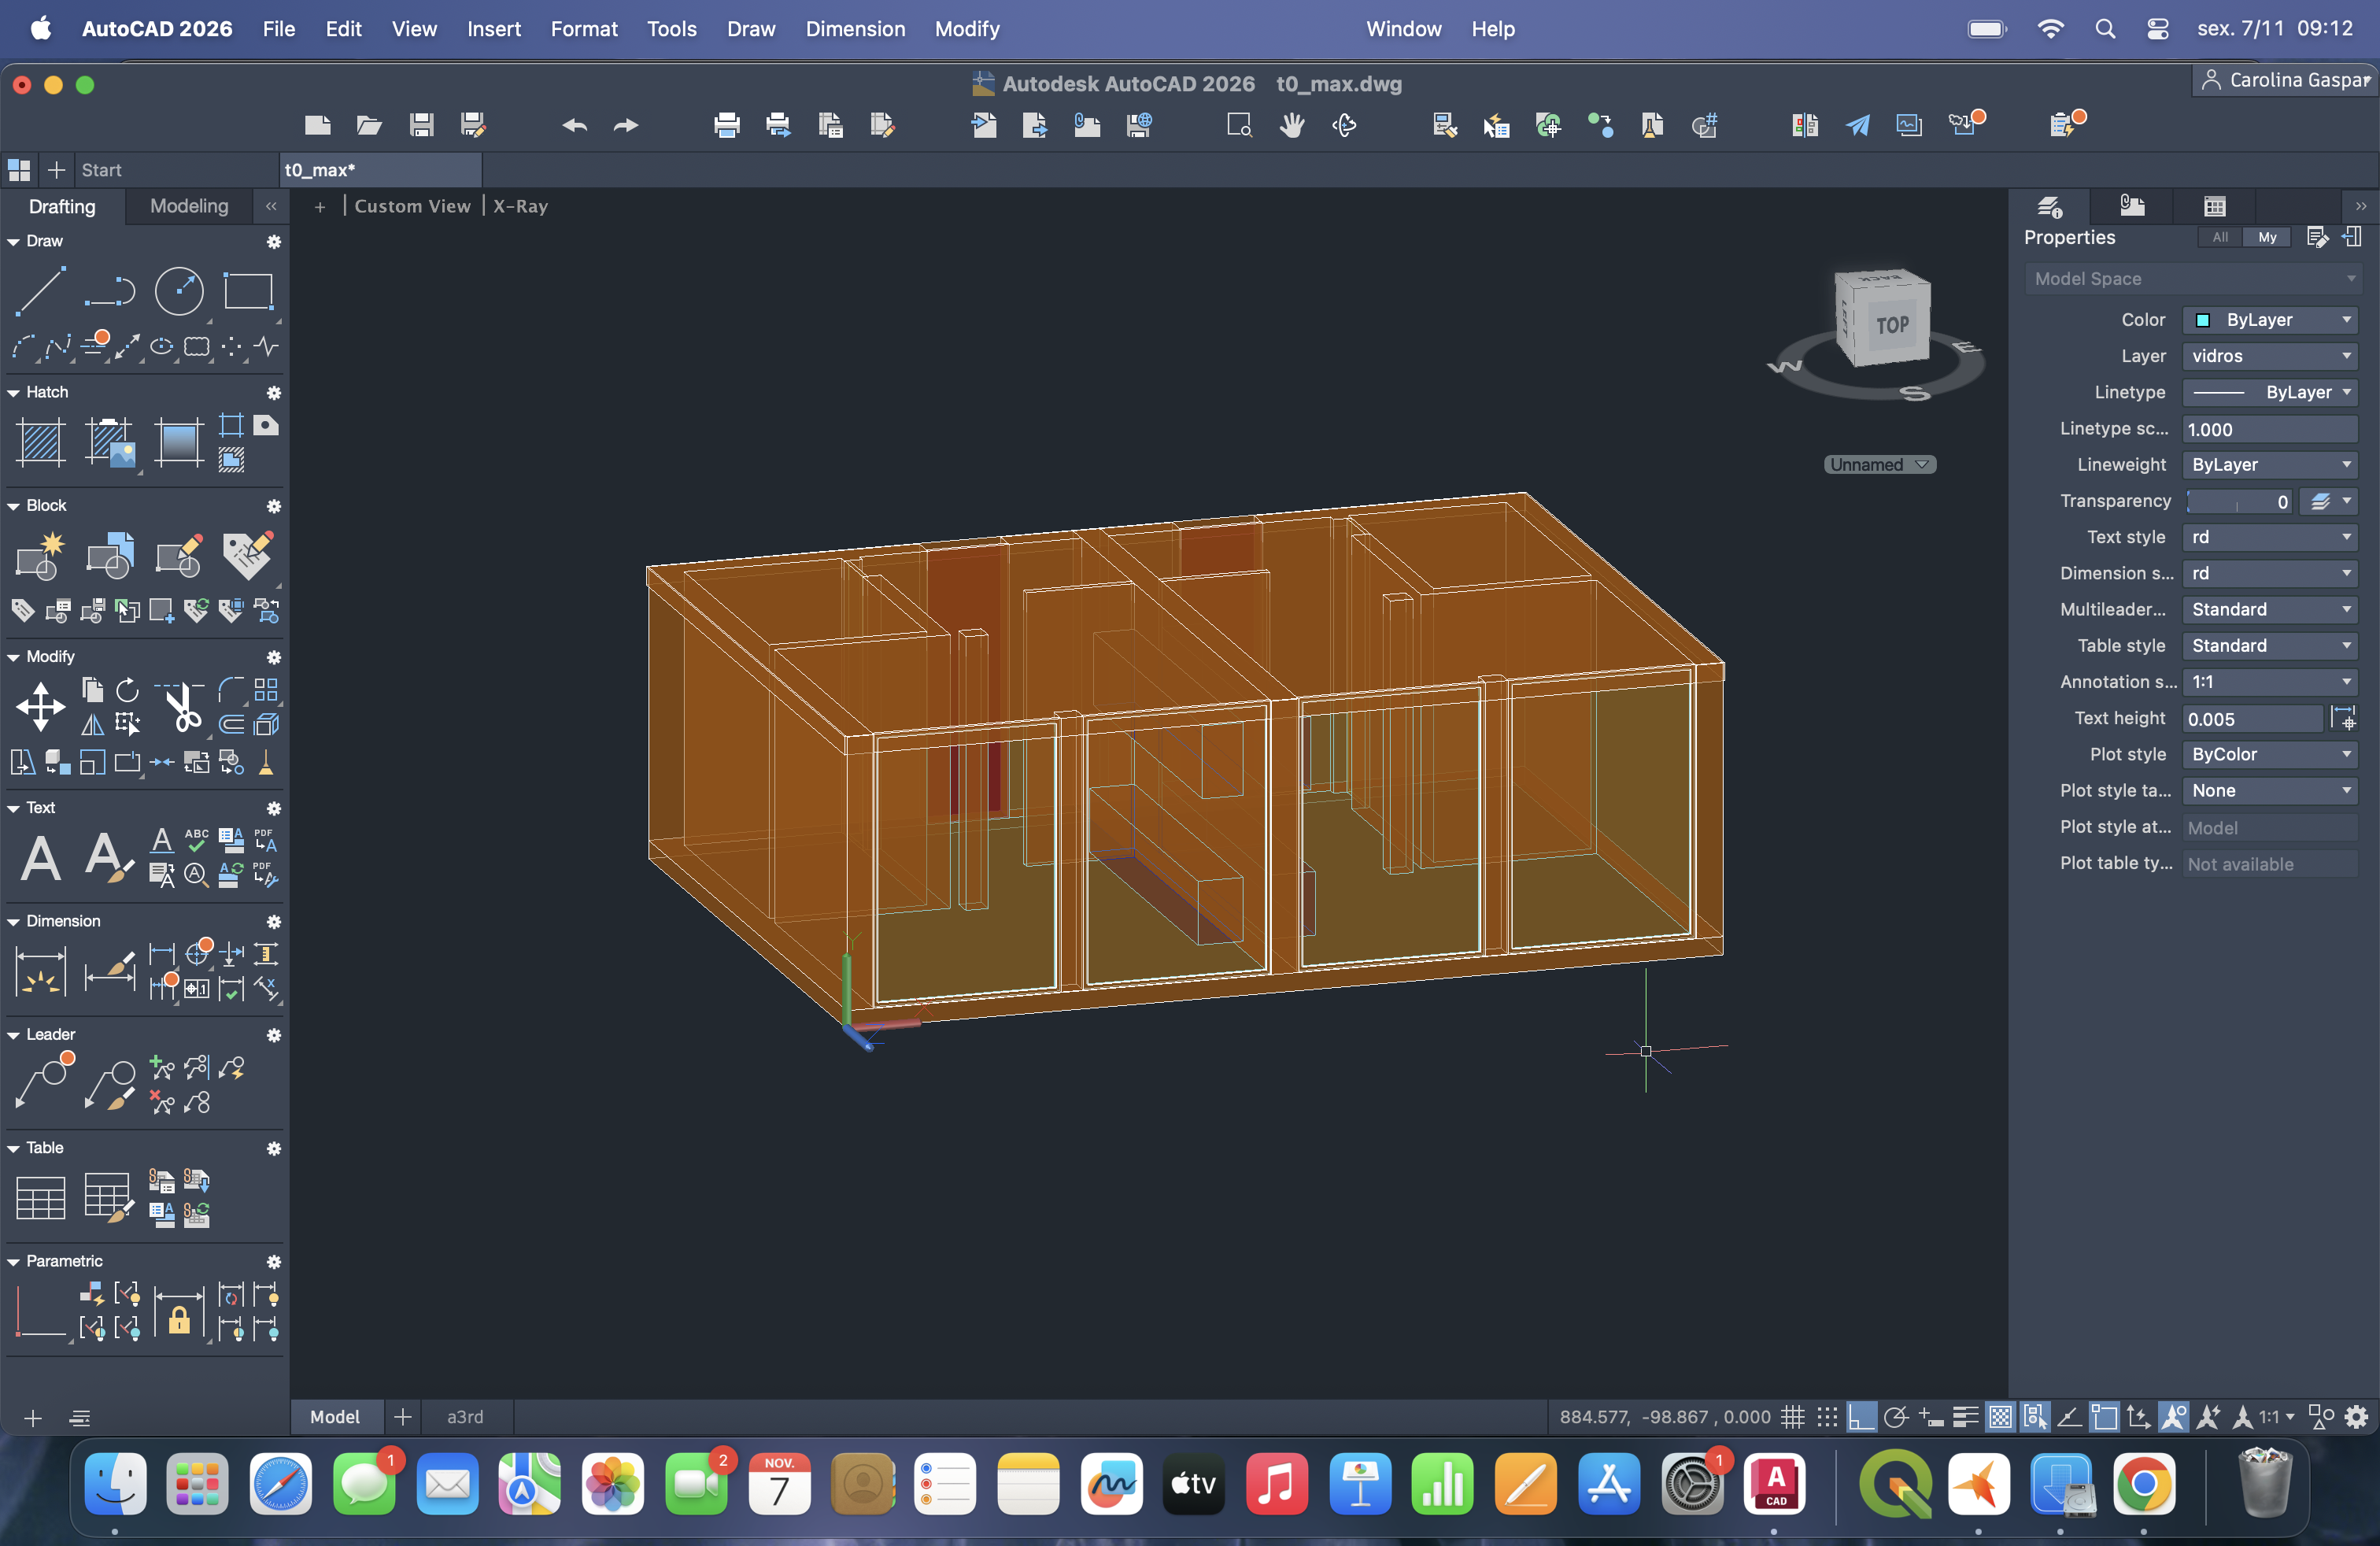Collapse the Hatch panel section
The height and width of the screenshot is (1546, 2380).
coord(14,393)
